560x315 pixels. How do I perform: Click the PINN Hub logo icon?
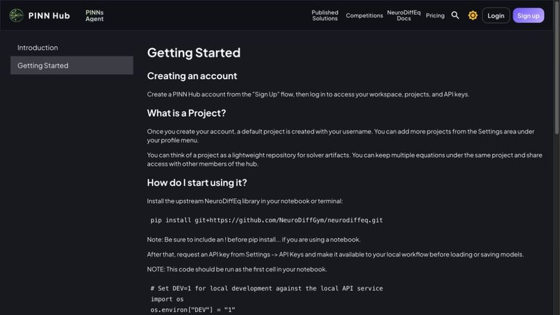(x=17, y=15)
